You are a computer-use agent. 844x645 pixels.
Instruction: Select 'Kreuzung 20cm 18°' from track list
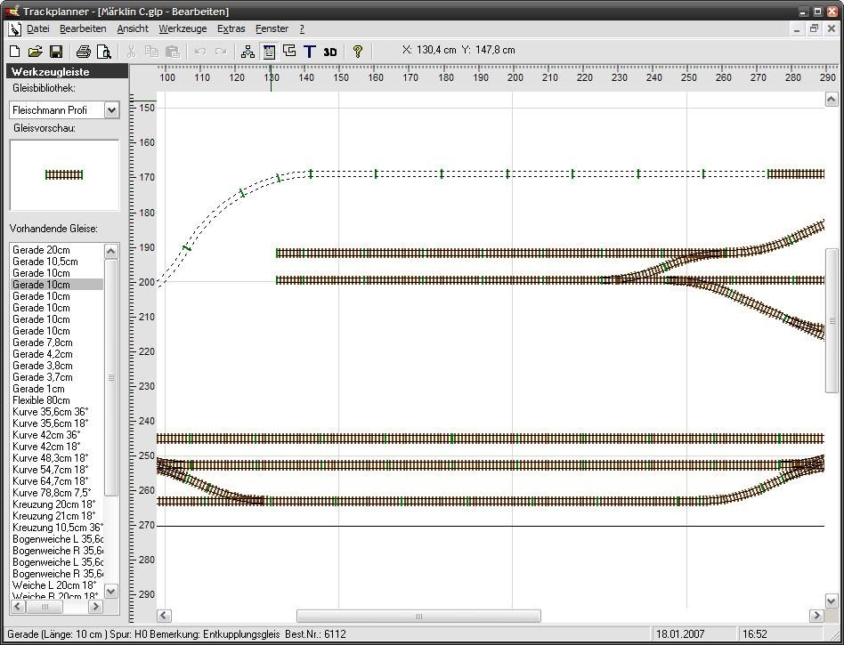pyautogui.click(x=53, y=504)
